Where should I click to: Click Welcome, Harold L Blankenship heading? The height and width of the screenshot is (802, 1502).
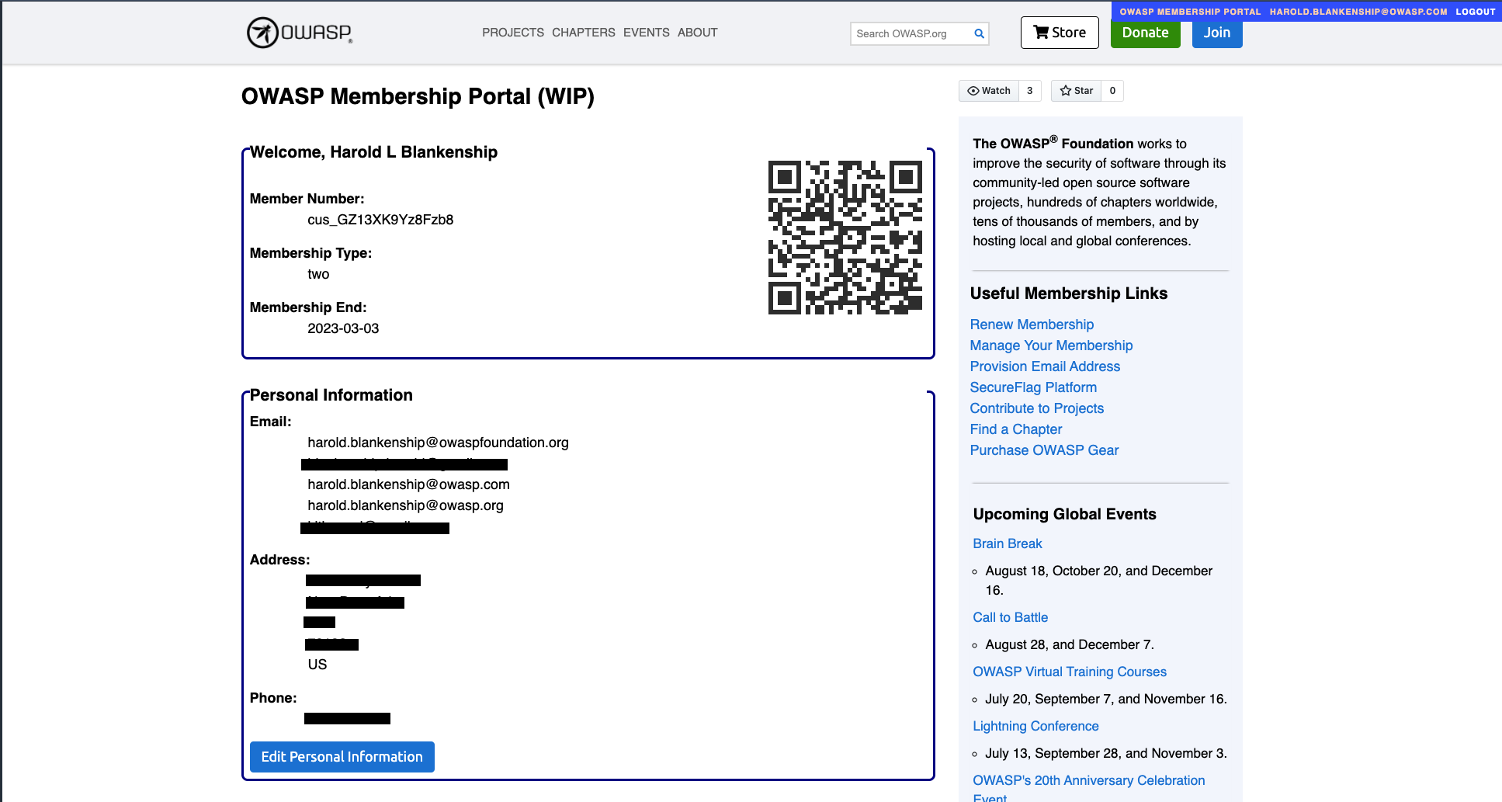tap(373, 152)
